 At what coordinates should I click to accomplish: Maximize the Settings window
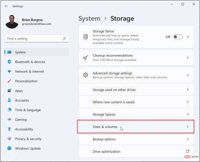(x=183, y=4)
